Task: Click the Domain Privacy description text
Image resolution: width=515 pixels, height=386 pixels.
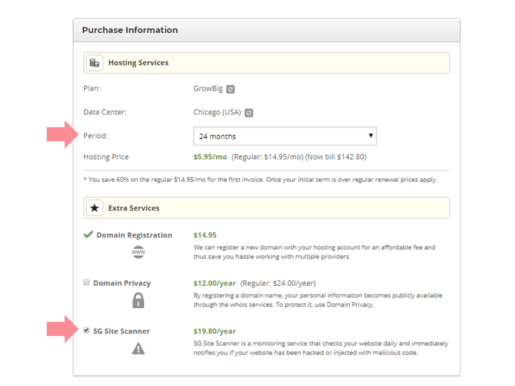Action: click(318, 300)
